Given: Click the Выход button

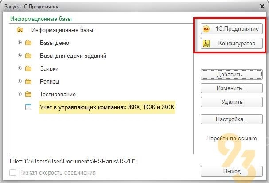Looking at the screenshot, I should click(232, 171).
